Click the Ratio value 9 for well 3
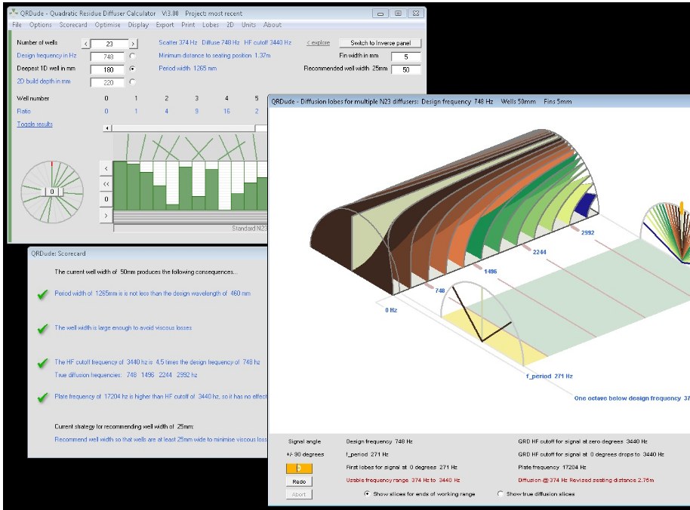Viewport: 690px width, 510px height. coord(197,111)
